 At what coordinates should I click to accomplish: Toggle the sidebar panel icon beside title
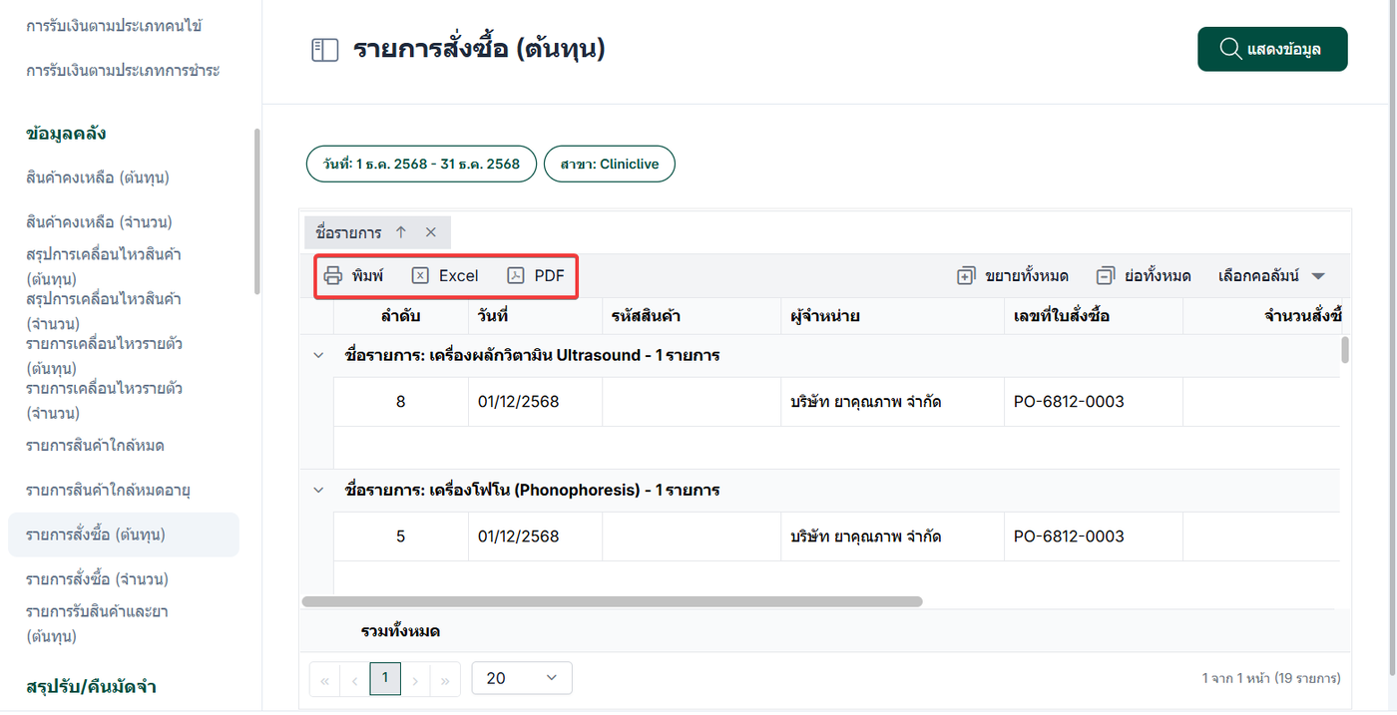pos(325,50)
